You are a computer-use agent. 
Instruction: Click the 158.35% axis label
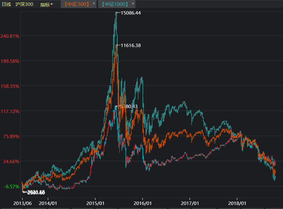[10, 86]
